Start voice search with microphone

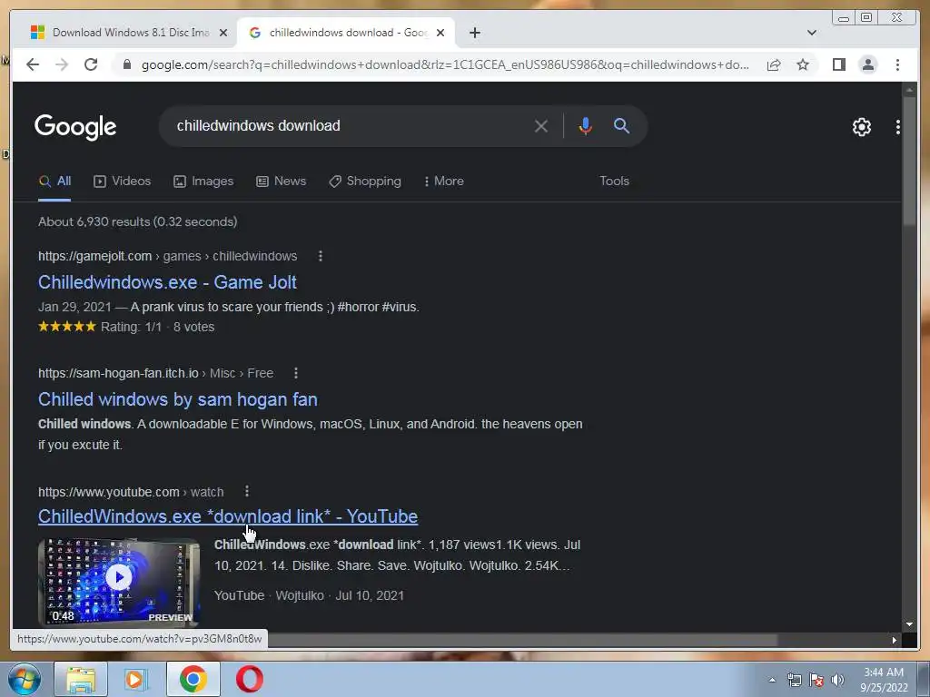point(585,125)
